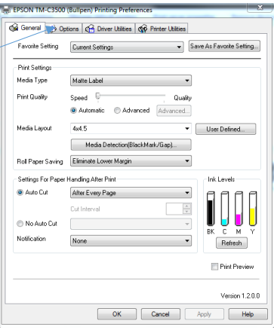Open the Favorite Setting dropdown

point(127,47)
